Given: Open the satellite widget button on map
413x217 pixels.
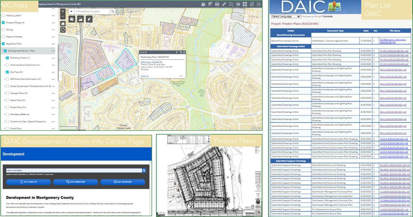Looking at the screenshot, I should point(89,19).
